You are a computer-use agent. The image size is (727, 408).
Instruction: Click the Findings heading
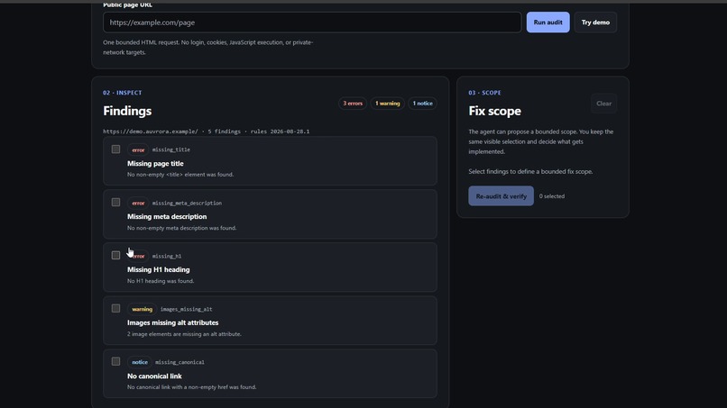pos(127,111)
